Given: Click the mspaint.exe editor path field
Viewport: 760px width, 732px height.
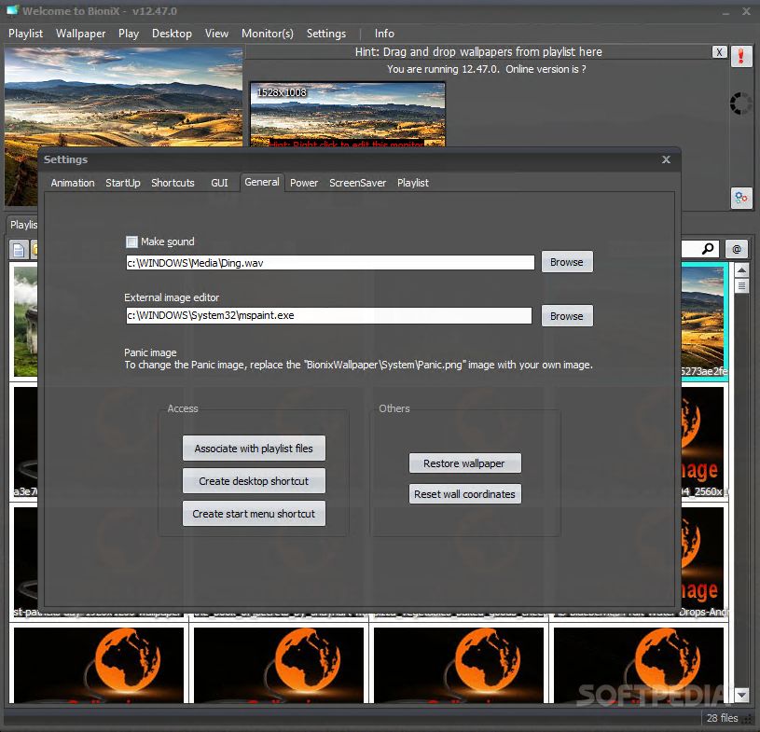Looking at the screenshot, I should pos(328,315).
